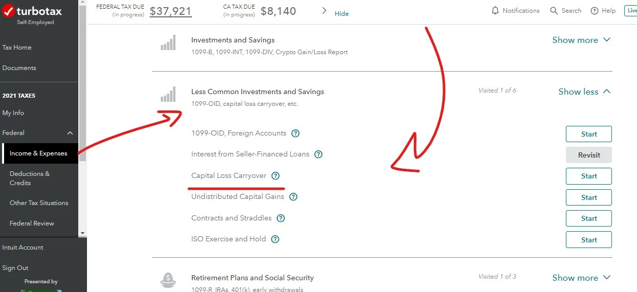The height and width of the screenshot is (292, 637).
Task: Click the Notifications bell icon
Action: tap(495, 11)
